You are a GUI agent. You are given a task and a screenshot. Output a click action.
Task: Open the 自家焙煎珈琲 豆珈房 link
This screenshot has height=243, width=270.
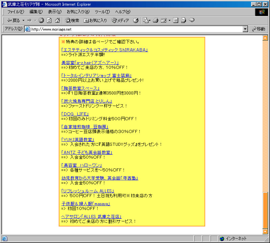pyautogui.click(x=85, y=127)
